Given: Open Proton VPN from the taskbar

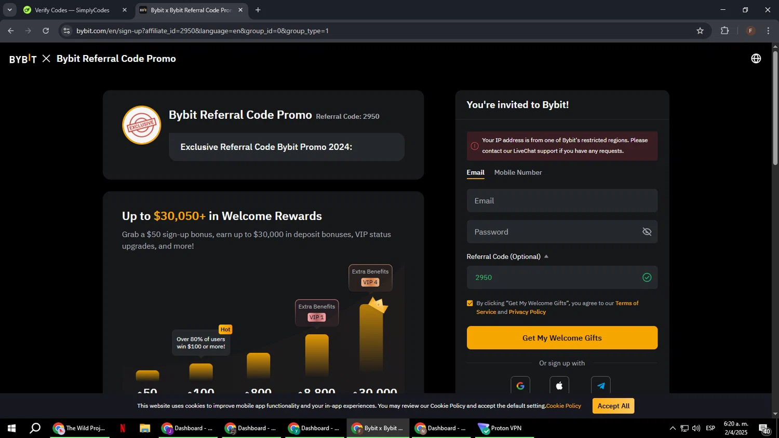Looking at the screenshot, I should click(504, 428).
